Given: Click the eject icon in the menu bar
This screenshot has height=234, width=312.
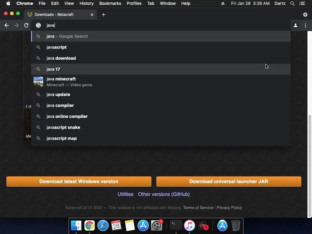Looking at the screenshot, I should tap(223, 3).
